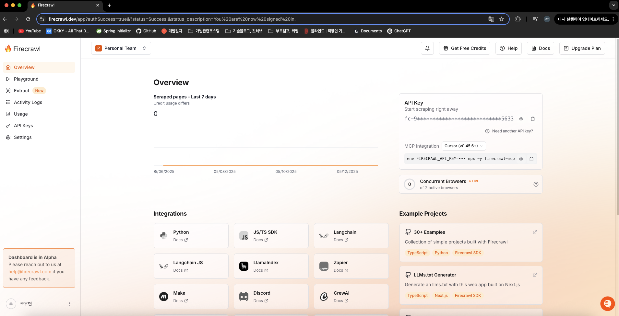This screenshot has height=316, width=619.
Task: Open Usage in sidebar
Action: click(x=39, y=114)
